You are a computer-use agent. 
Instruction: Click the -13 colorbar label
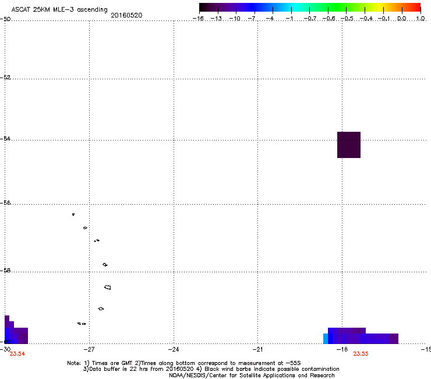216,19
